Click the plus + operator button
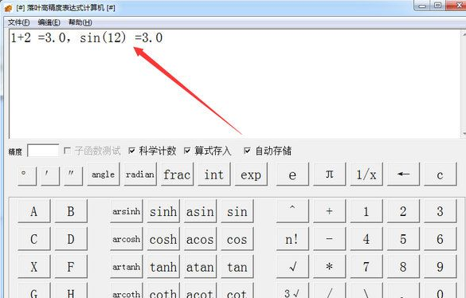The image size is (466, 298). pos(329,211)
